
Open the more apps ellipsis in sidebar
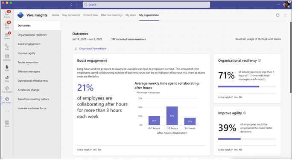(7, 111)
